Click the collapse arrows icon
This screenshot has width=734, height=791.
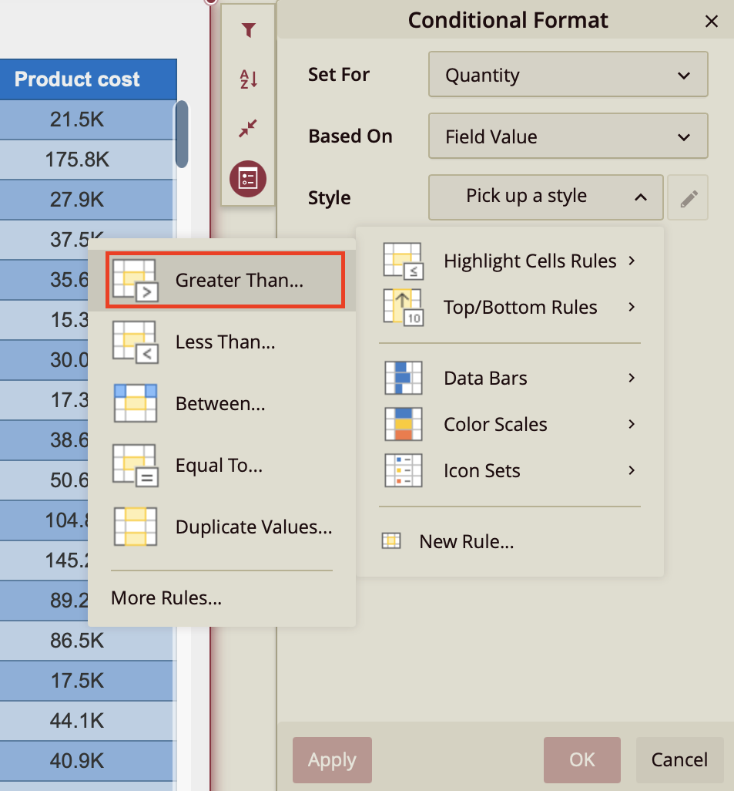click(x=248, y=129)
